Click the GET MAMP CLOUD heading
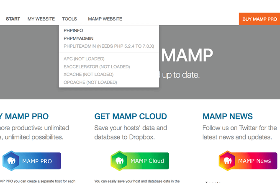This screenshot has width=280, height=183. tap(131, 116)
